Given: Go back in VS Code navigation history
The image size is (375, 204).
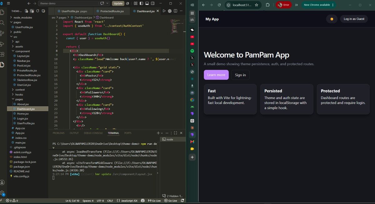Looking at the screenshot, I should (29, 3).
